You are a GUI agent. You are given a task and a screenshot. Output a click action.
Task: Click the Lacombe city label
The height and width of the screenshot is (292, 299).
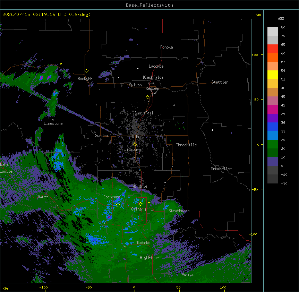[x=156, y=66]
